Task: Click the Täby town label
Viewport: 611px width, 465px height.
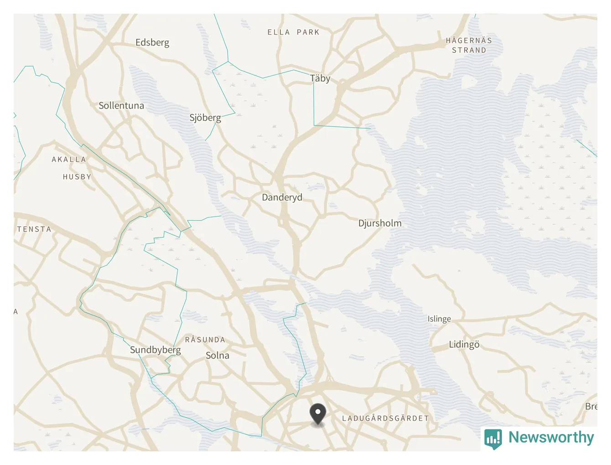Action: pos(320,78)
